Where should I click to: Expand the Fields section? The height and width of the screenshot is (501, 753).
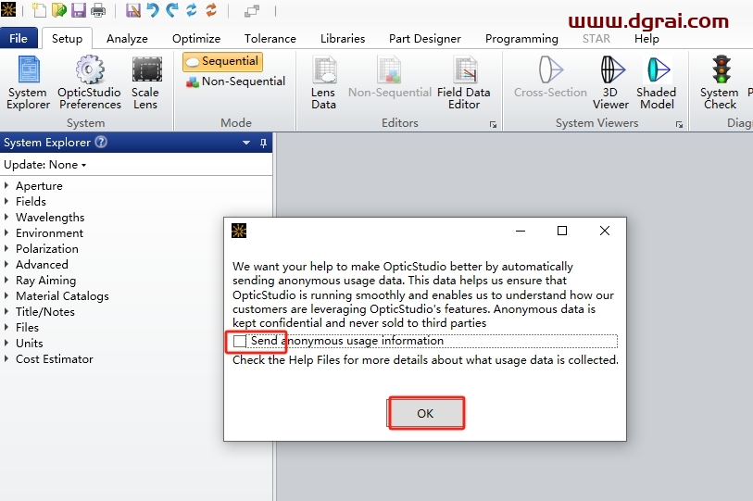click(6, 201)
